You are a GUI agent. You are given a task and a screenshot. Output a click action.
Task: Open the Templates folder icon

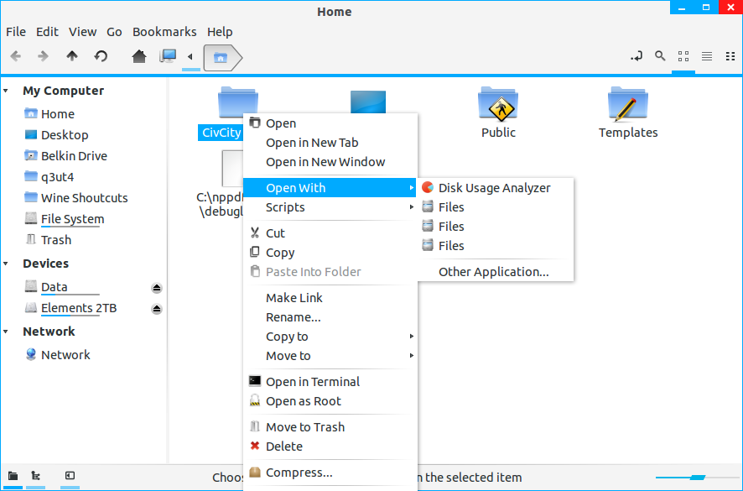627,105
